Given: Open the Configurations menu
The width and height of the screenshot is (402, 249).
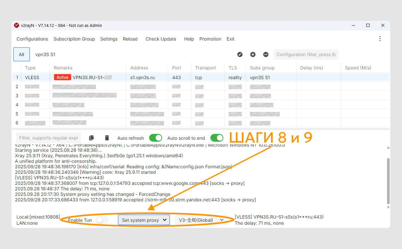Looking at the screenshot, I should click(32, 39).
